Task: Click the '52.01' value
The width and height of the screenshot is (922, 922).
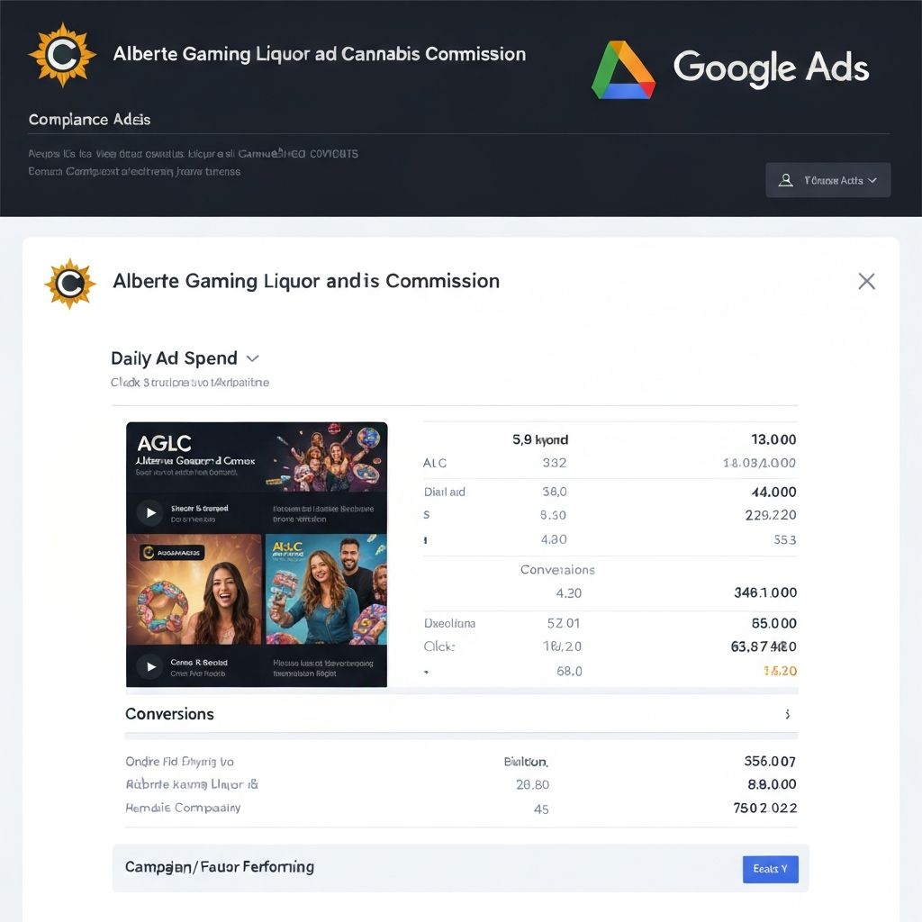Action: 564,623
